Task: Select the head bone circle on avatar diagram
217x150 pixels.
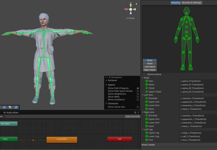Action: click(x=187, y=13)
